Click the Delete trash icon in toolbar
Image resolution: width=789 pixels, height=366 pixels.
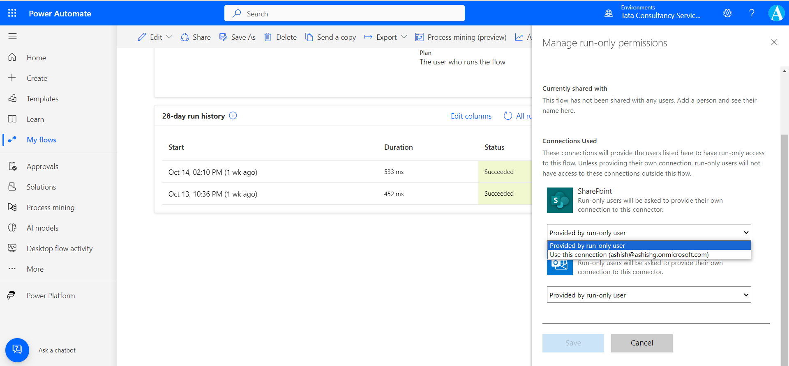[268, 37]
